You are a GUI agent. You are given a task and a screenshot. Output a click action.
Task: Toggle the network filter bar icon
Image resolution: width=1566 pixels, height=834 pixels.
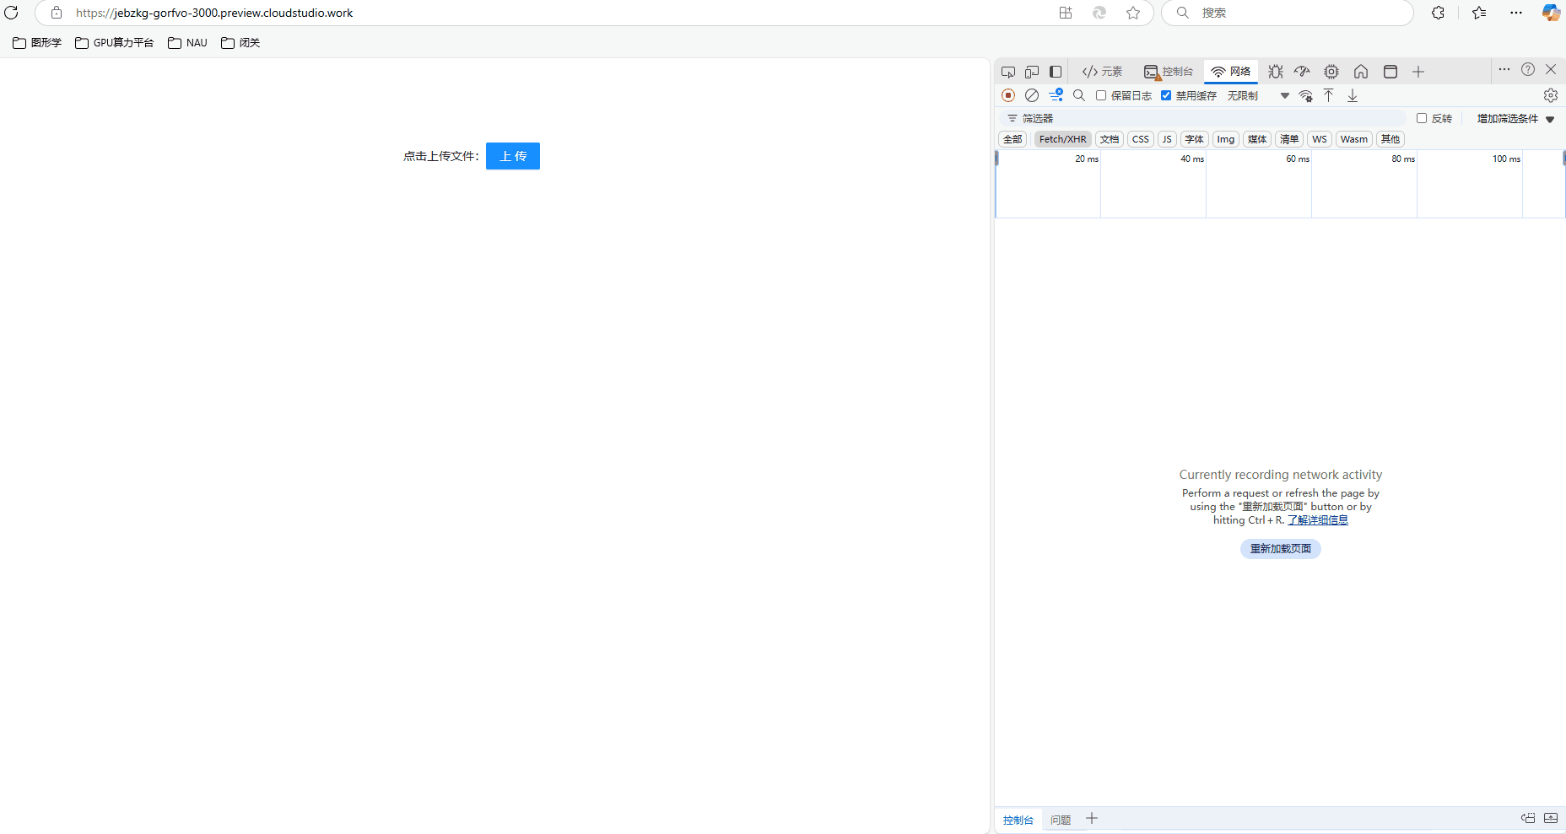click(1056, 95)
